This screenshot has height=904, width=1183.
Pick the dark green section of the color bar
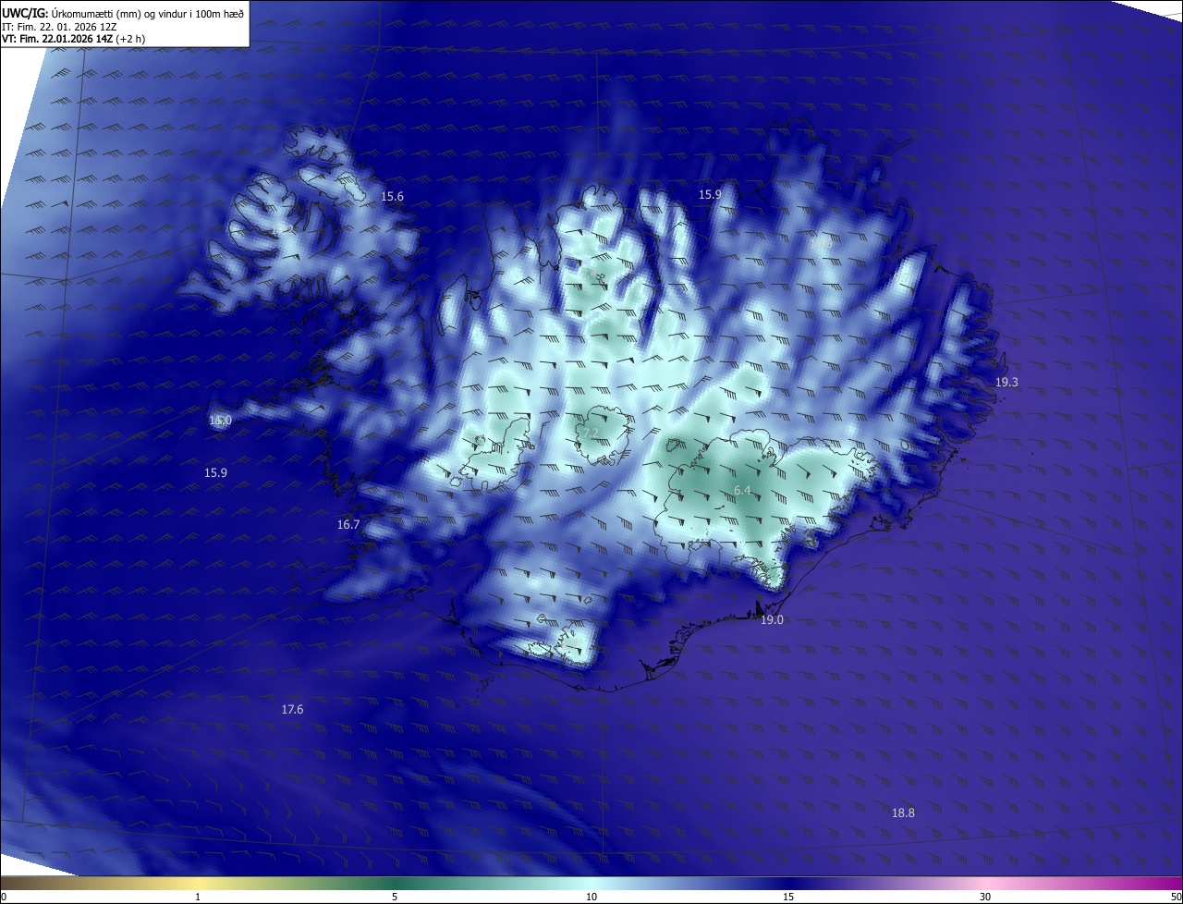pos(395,883)
